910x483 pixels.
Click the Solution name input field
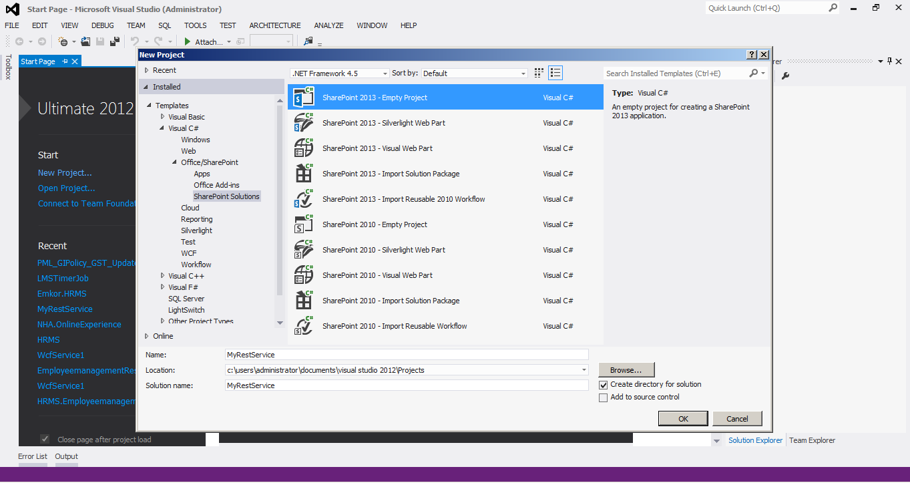point(406,385)
